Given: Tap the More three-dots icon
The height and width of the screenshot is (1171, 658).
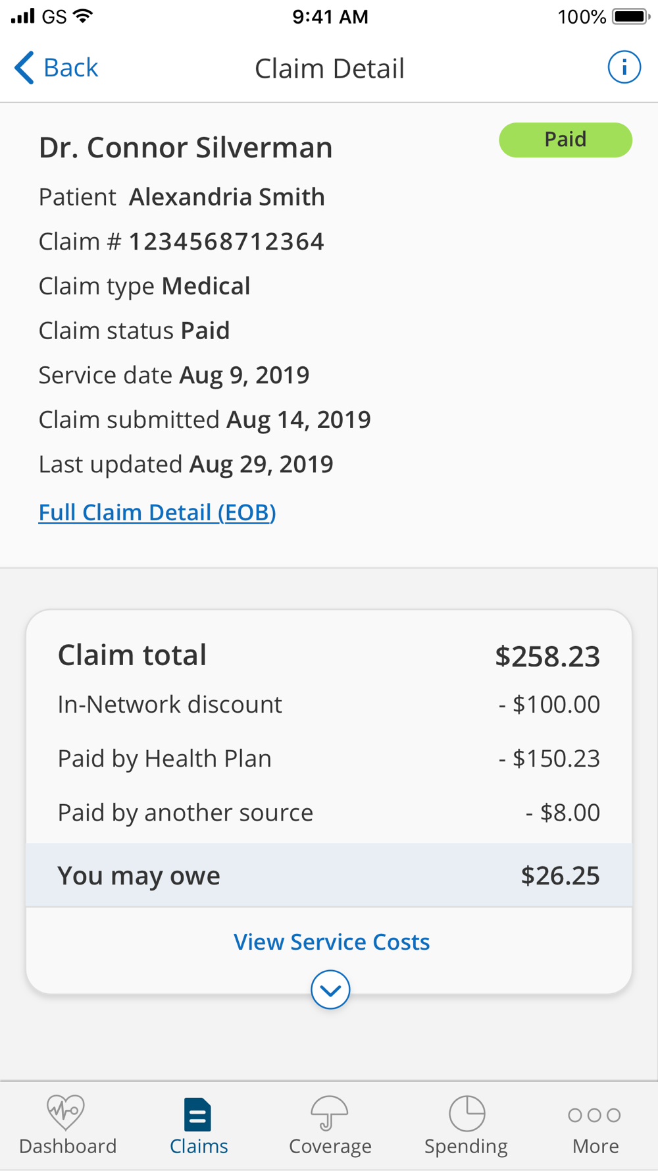Looking at the screenshot, I should pos(595,1115).
